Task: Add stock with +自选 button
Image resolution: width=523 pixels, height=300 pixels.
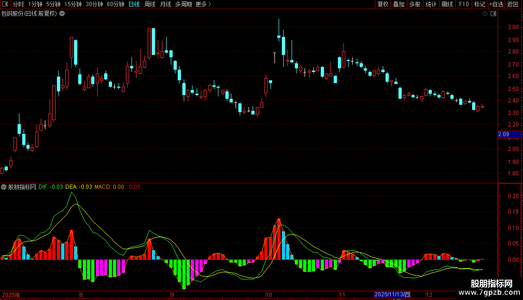Action: (x=496, y=4)
